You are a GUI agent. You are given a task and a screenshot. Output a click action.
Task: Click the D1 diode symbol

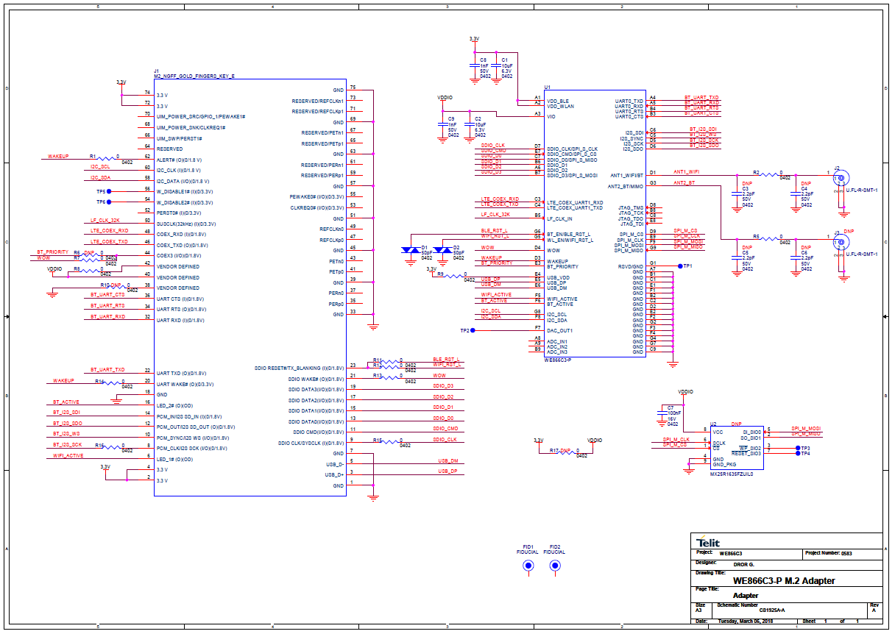409,250
